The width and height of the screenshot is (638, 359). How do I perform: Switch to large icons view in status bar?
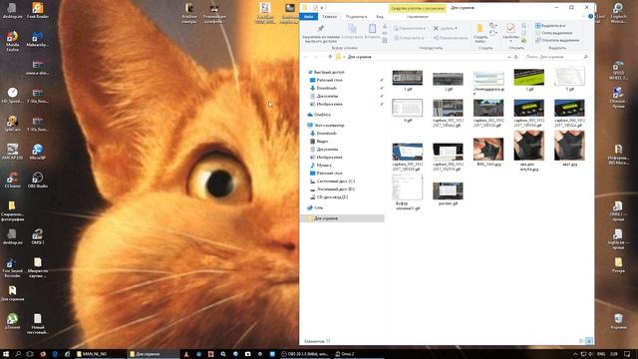(588, 341)
